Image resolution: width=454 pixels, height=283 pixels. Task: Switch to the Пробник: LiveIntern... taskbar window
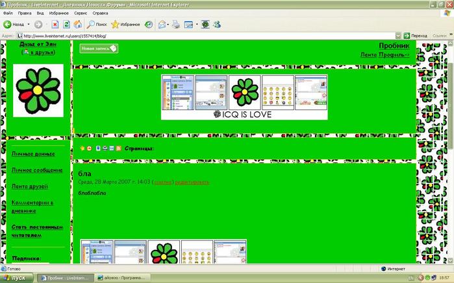pyautogui.click(x=66, y=278)
